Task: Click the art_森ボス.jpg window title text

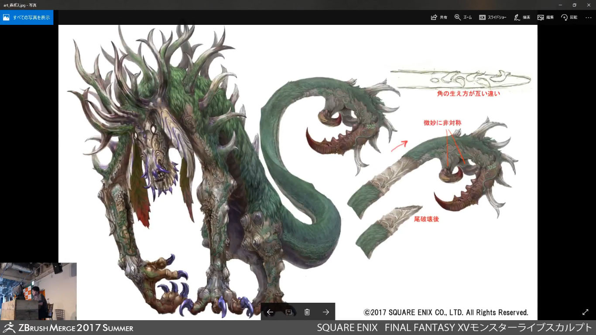Action: tap(20, 5)
